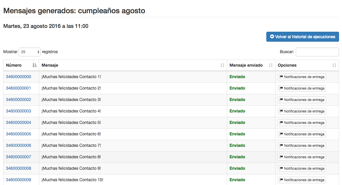Viewport: 342px width, 185px height.
Task: Open the Mostrar registros count dropdown
Action: [x=29, y=52]
